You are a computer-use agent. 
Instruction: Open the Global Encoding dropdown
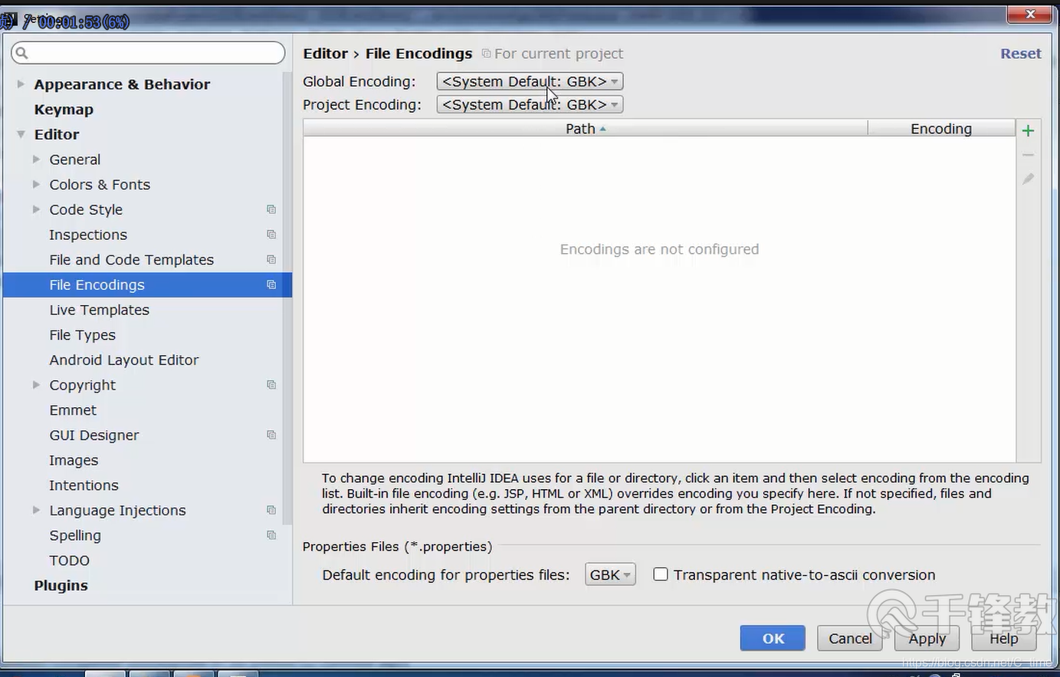click(530, 81)
